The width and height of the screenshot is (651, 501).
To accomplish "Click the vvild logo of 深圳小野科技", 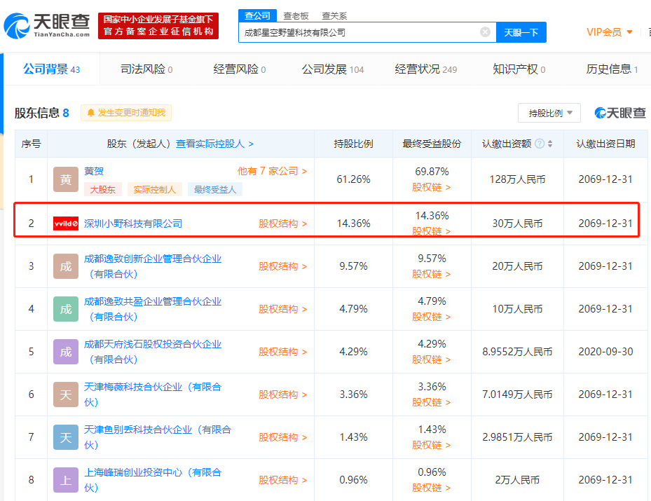I will pyautogui.click(x=66, y=224).
